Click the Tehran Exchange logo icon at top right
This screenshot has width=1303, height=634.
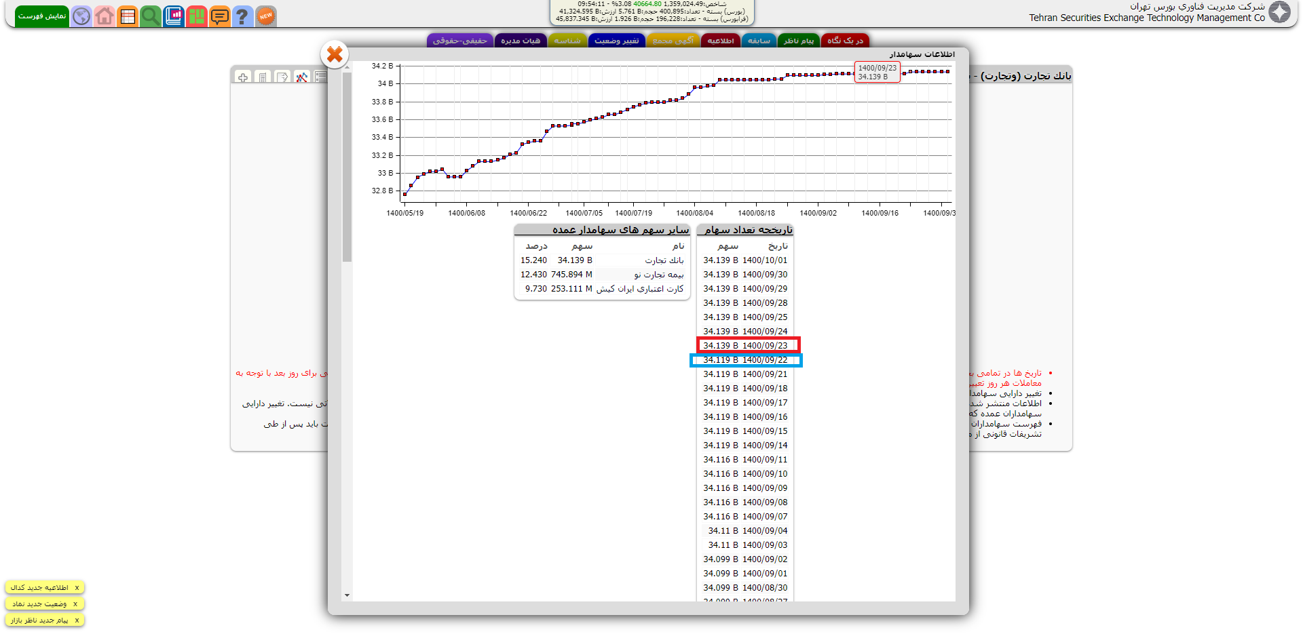[1280, 12]
